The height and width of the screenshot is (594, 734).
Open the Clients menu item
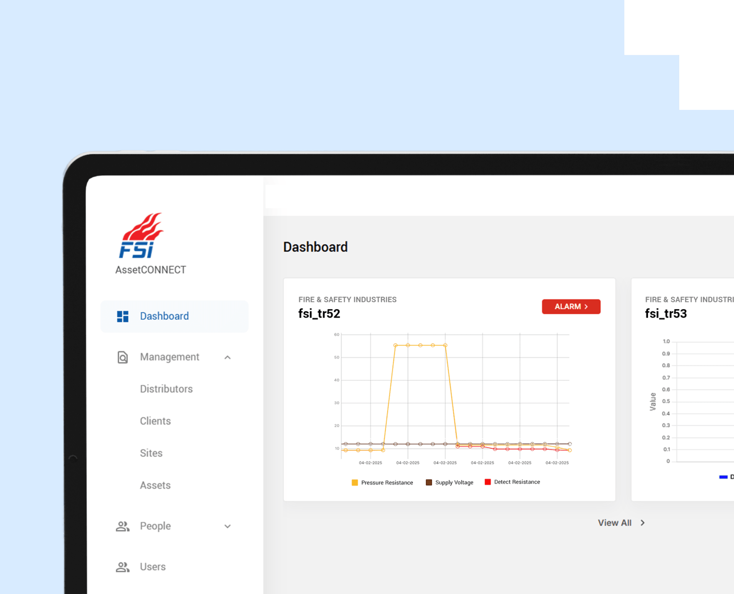pyautogui.click(x=155, y=421)
